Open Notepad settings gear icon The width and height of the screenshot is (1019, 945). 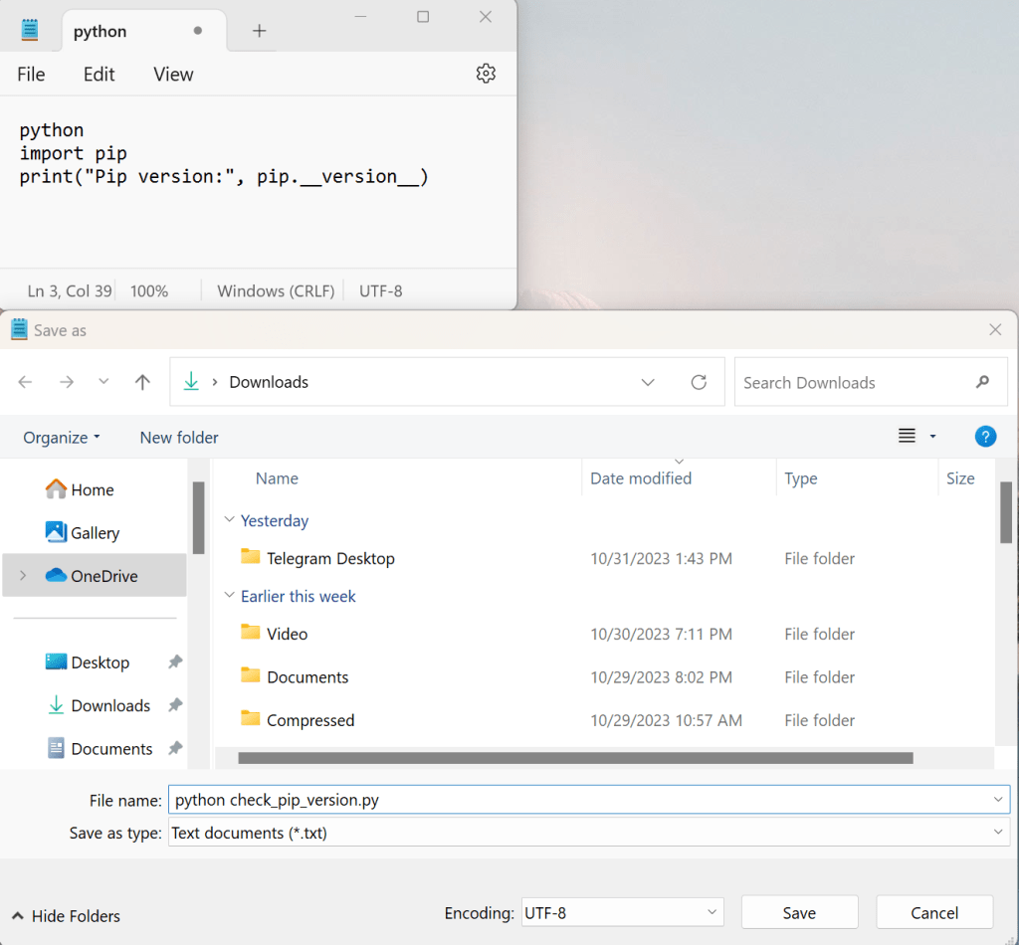486,74
